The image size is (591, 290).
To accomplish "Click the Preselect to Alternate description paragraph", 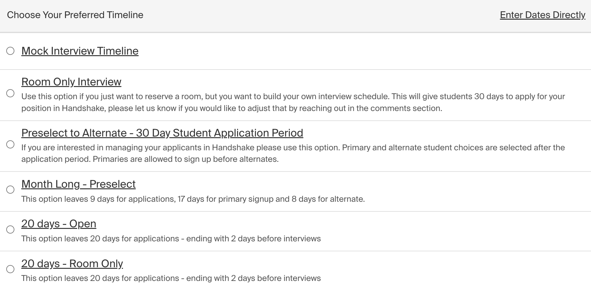I will (x=293, y=153).
